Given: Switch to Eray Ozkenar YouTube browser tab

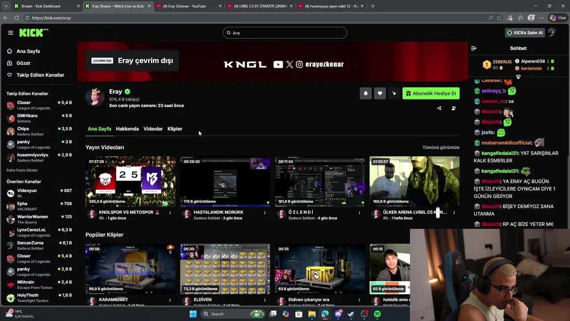Looking at the screenshot, I should [189, 6].
